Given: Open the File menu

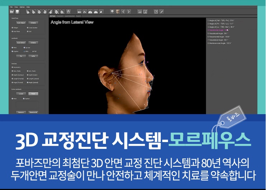Looking at the screenshot, I should [11, 7].
